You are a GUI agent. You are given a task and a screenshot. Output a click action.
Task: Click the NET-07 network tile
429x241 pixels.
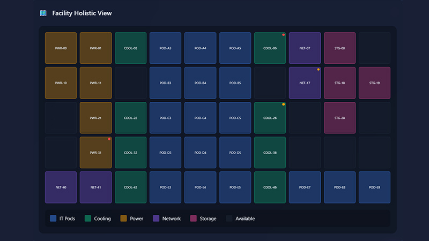pyautogui.click(x=305, y=48)
